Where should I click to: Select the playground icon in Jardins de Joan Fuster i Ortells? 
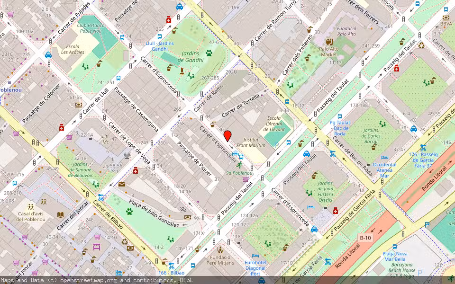309,193
